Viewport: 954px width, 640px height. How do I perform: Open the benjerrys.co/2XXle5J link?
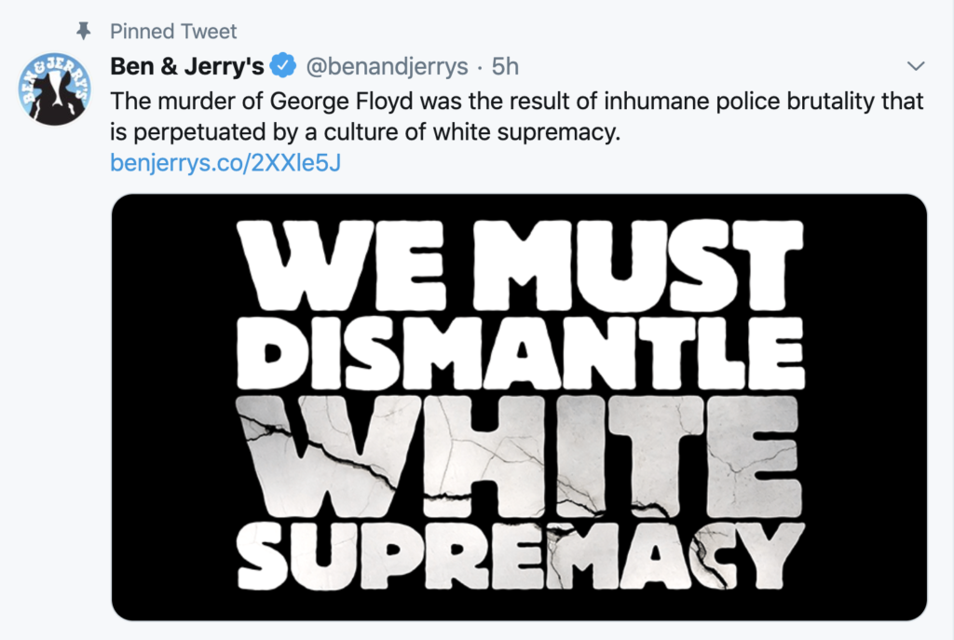(x=225, y=163)
